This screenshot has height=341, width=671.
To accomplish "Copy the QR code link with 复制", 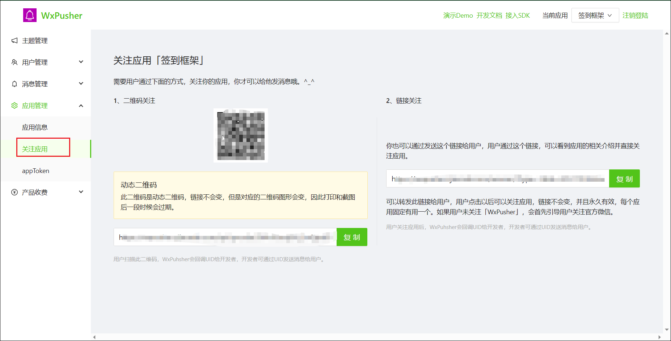I will click(352, 237).
